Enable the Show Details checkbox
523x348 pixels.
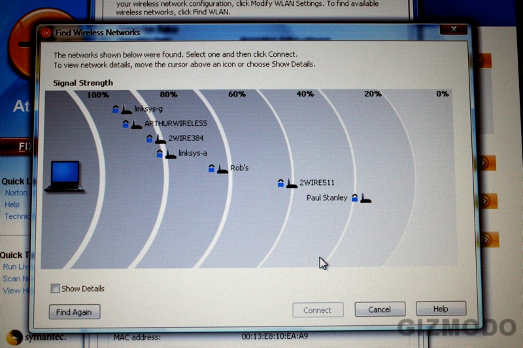(55, 289)
